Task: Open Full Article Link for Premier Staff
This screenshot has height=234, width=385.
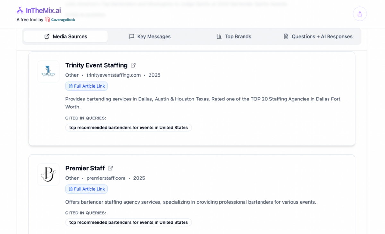Action: coord(87,189)
